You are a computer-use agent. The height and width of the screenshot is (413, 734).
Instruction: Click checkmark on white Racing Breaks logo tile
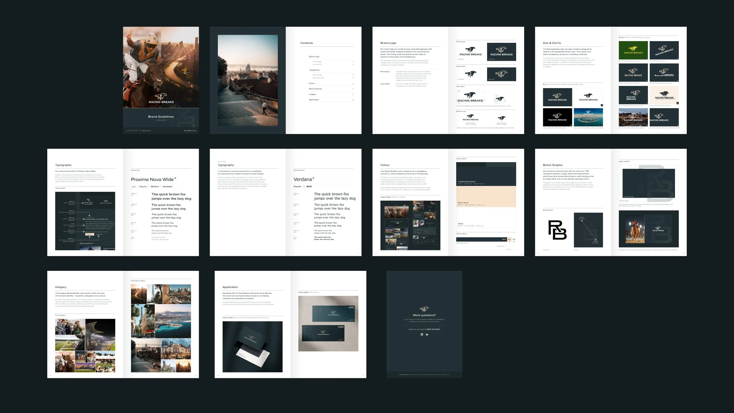pyautogui.click(x=602, y=105)
